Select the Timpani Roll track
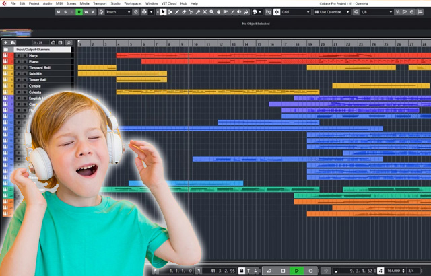Viewport: 431px width, 276px height. 40,67
